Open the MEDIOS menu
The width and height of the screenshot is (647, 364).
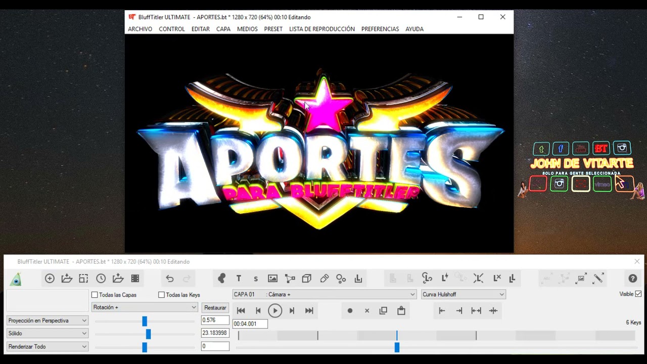[247, 29]
